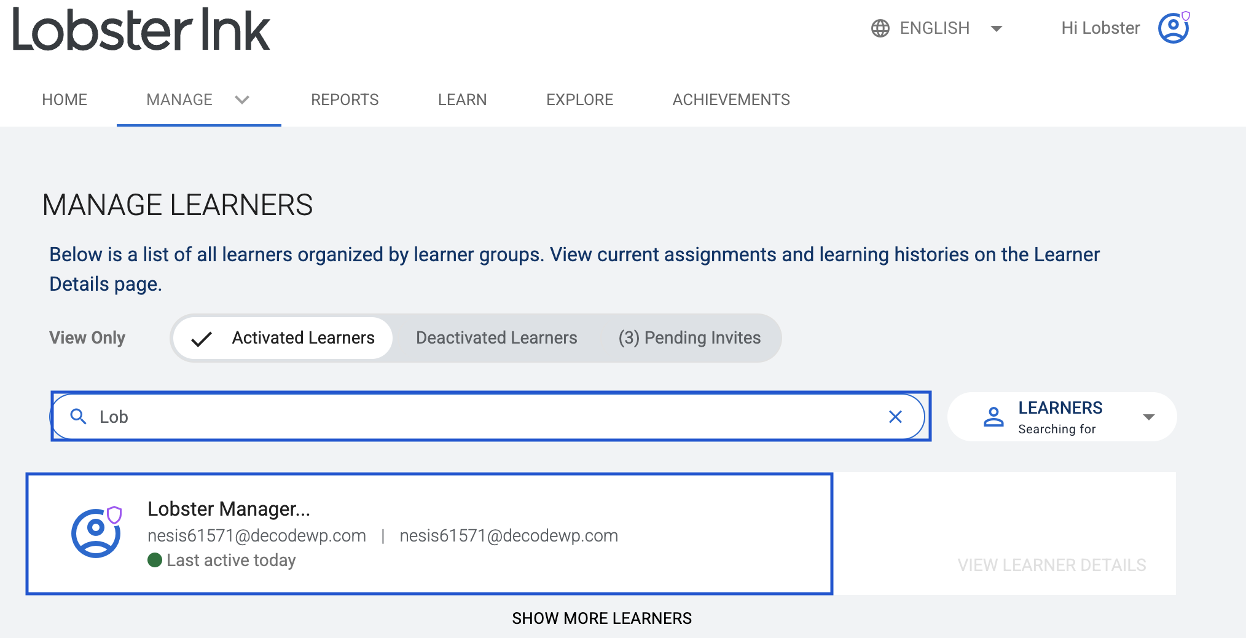Click the globe language icon
This screenshot has height=638, width=1246.
point(880,28)
